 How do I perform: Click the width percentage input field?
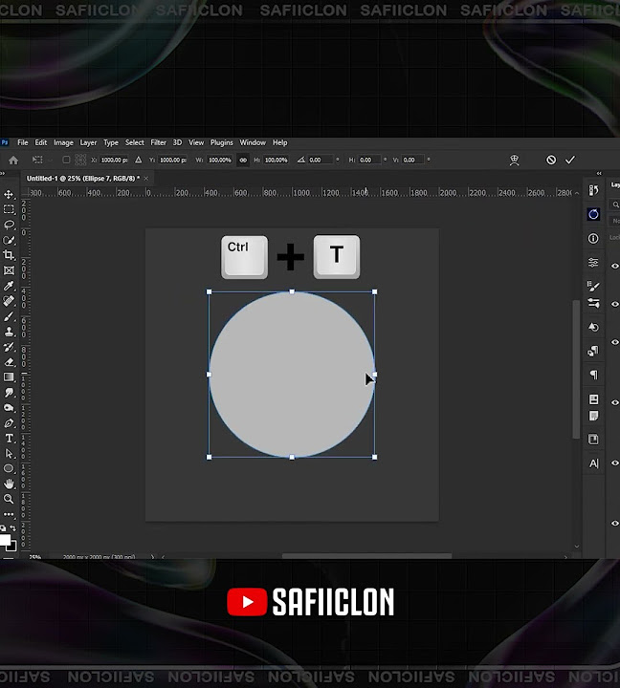coord(220,161)
